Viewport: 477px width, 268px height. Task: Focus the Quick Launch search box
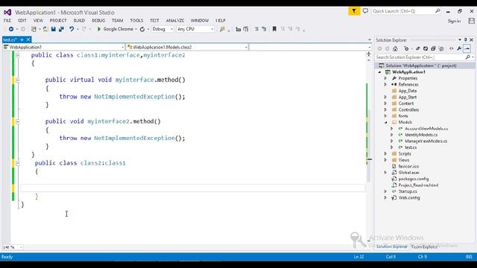coord(406,11)
